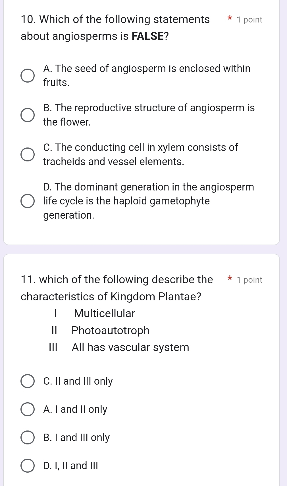Pick radio circle for haploid gametophyte option D
The width and height of the screenshot is (287, 486).
click(x=28, y=201)
